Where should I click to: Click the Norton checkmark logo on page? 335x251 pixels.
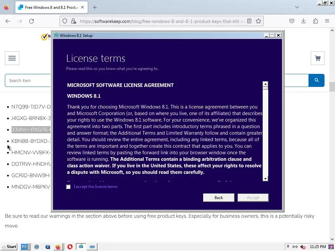tap(44, 37)
